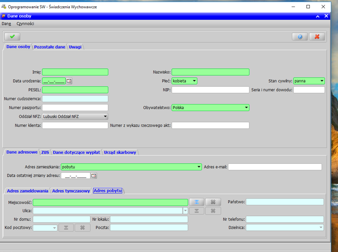Click the Dane osoby title bar icon
Image resolution: width=338 pixels, height=252 pixels.
tap(3, 16)
